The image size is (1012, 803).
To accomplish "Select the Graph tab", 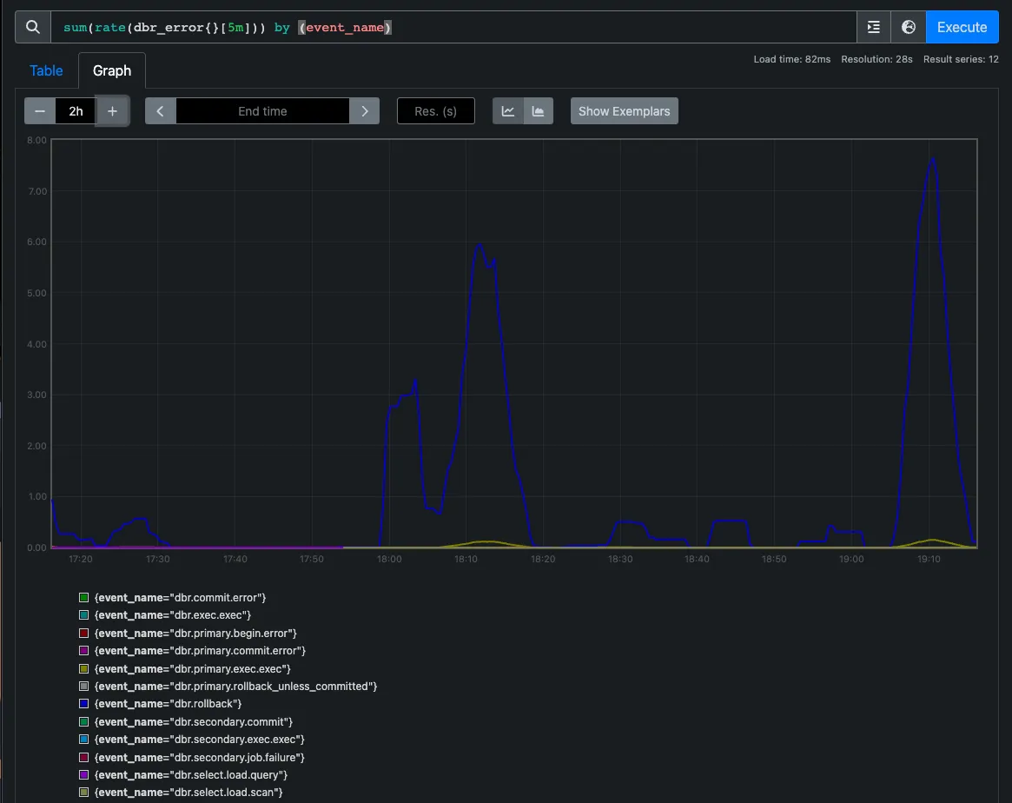I will coord(112,70).
